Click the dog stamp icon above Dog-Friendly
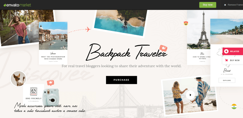 [x=34, y=92]
